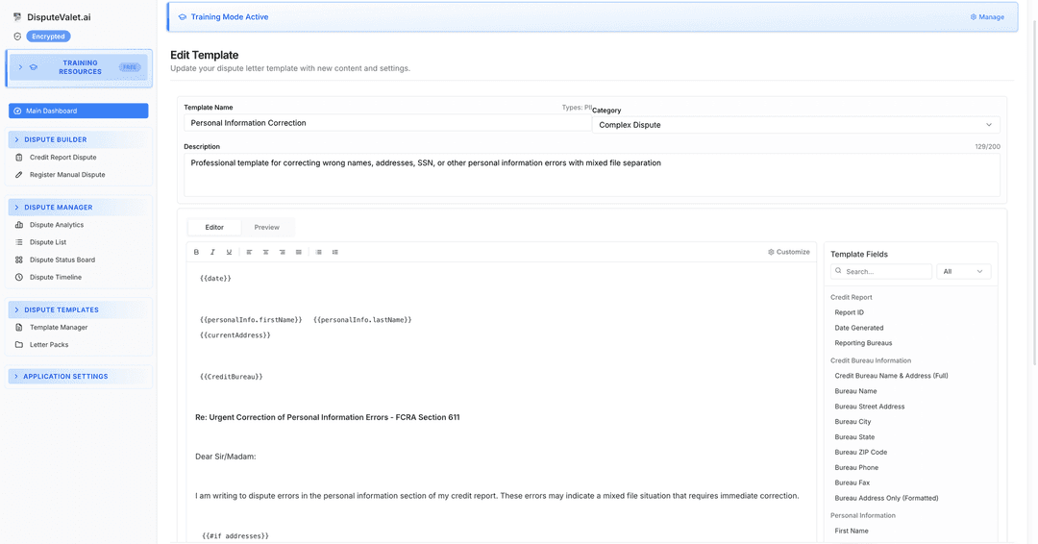Switch to the Preview tab
Screen dimensions: 1038x544
[267, 228]
